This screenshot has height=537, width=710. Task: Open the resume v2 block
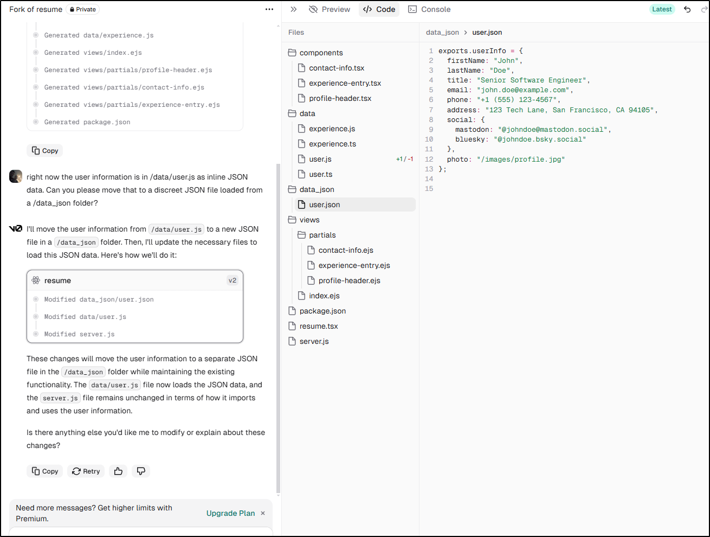click(x=135, y=280)
